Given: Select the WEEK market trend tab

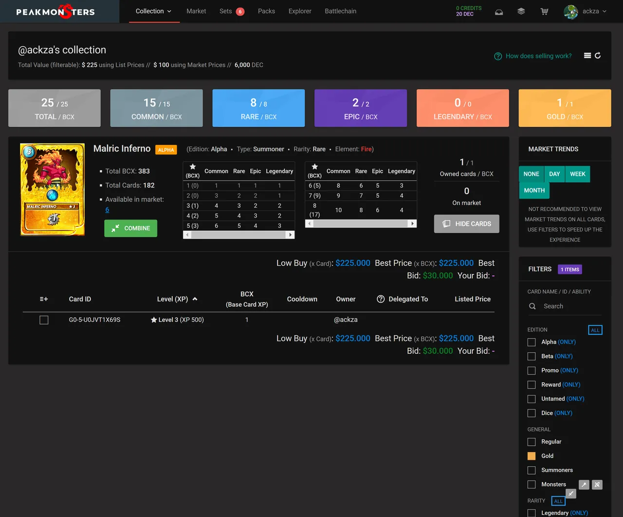Looking at the screenshot, I should (578, 174).
